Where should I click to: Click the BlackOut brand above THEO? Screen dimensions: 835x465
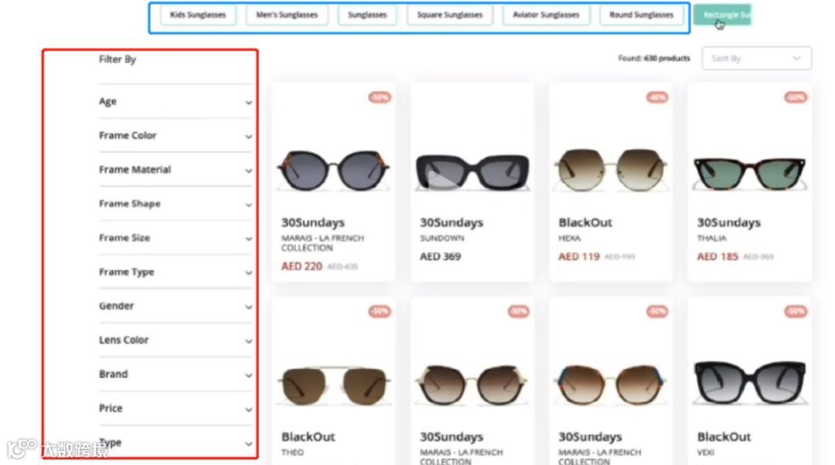point(308,436)
